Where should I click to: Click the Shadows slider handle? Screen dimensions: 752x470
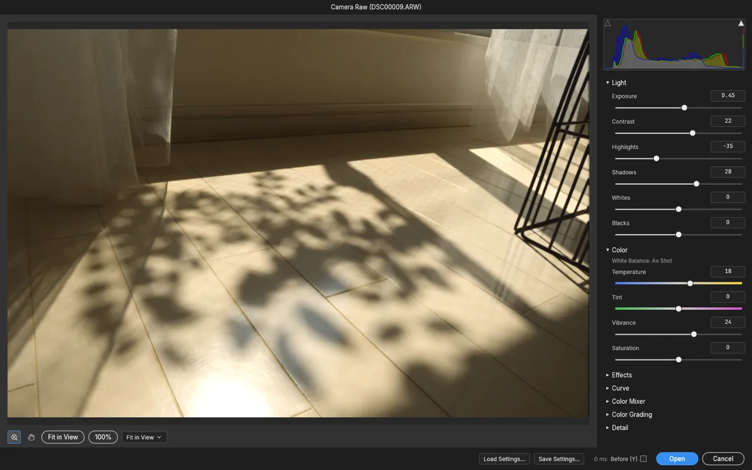click(696, 184)
